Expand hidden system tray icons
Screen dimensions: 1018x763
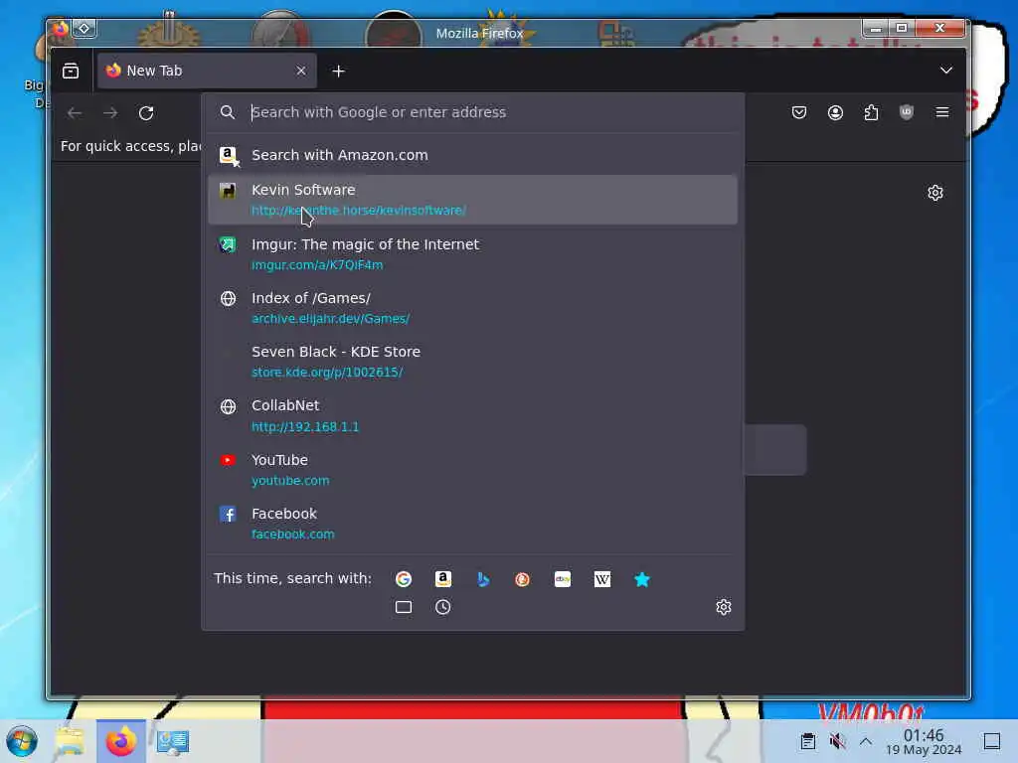pos(866,741)
